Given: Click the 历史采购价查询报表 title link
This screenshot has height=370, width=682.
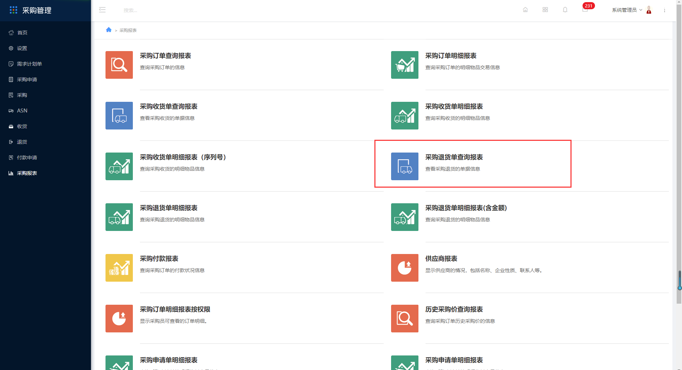Looking at the screenshot, I should [454, 309].
